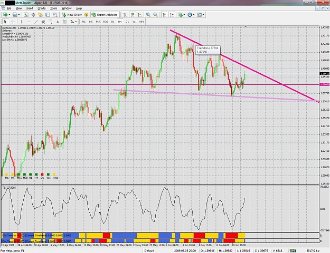This screenshot has width=330, height=253.
Task: Select the Cursor arrow tool
Action: (x=5, y=22)
